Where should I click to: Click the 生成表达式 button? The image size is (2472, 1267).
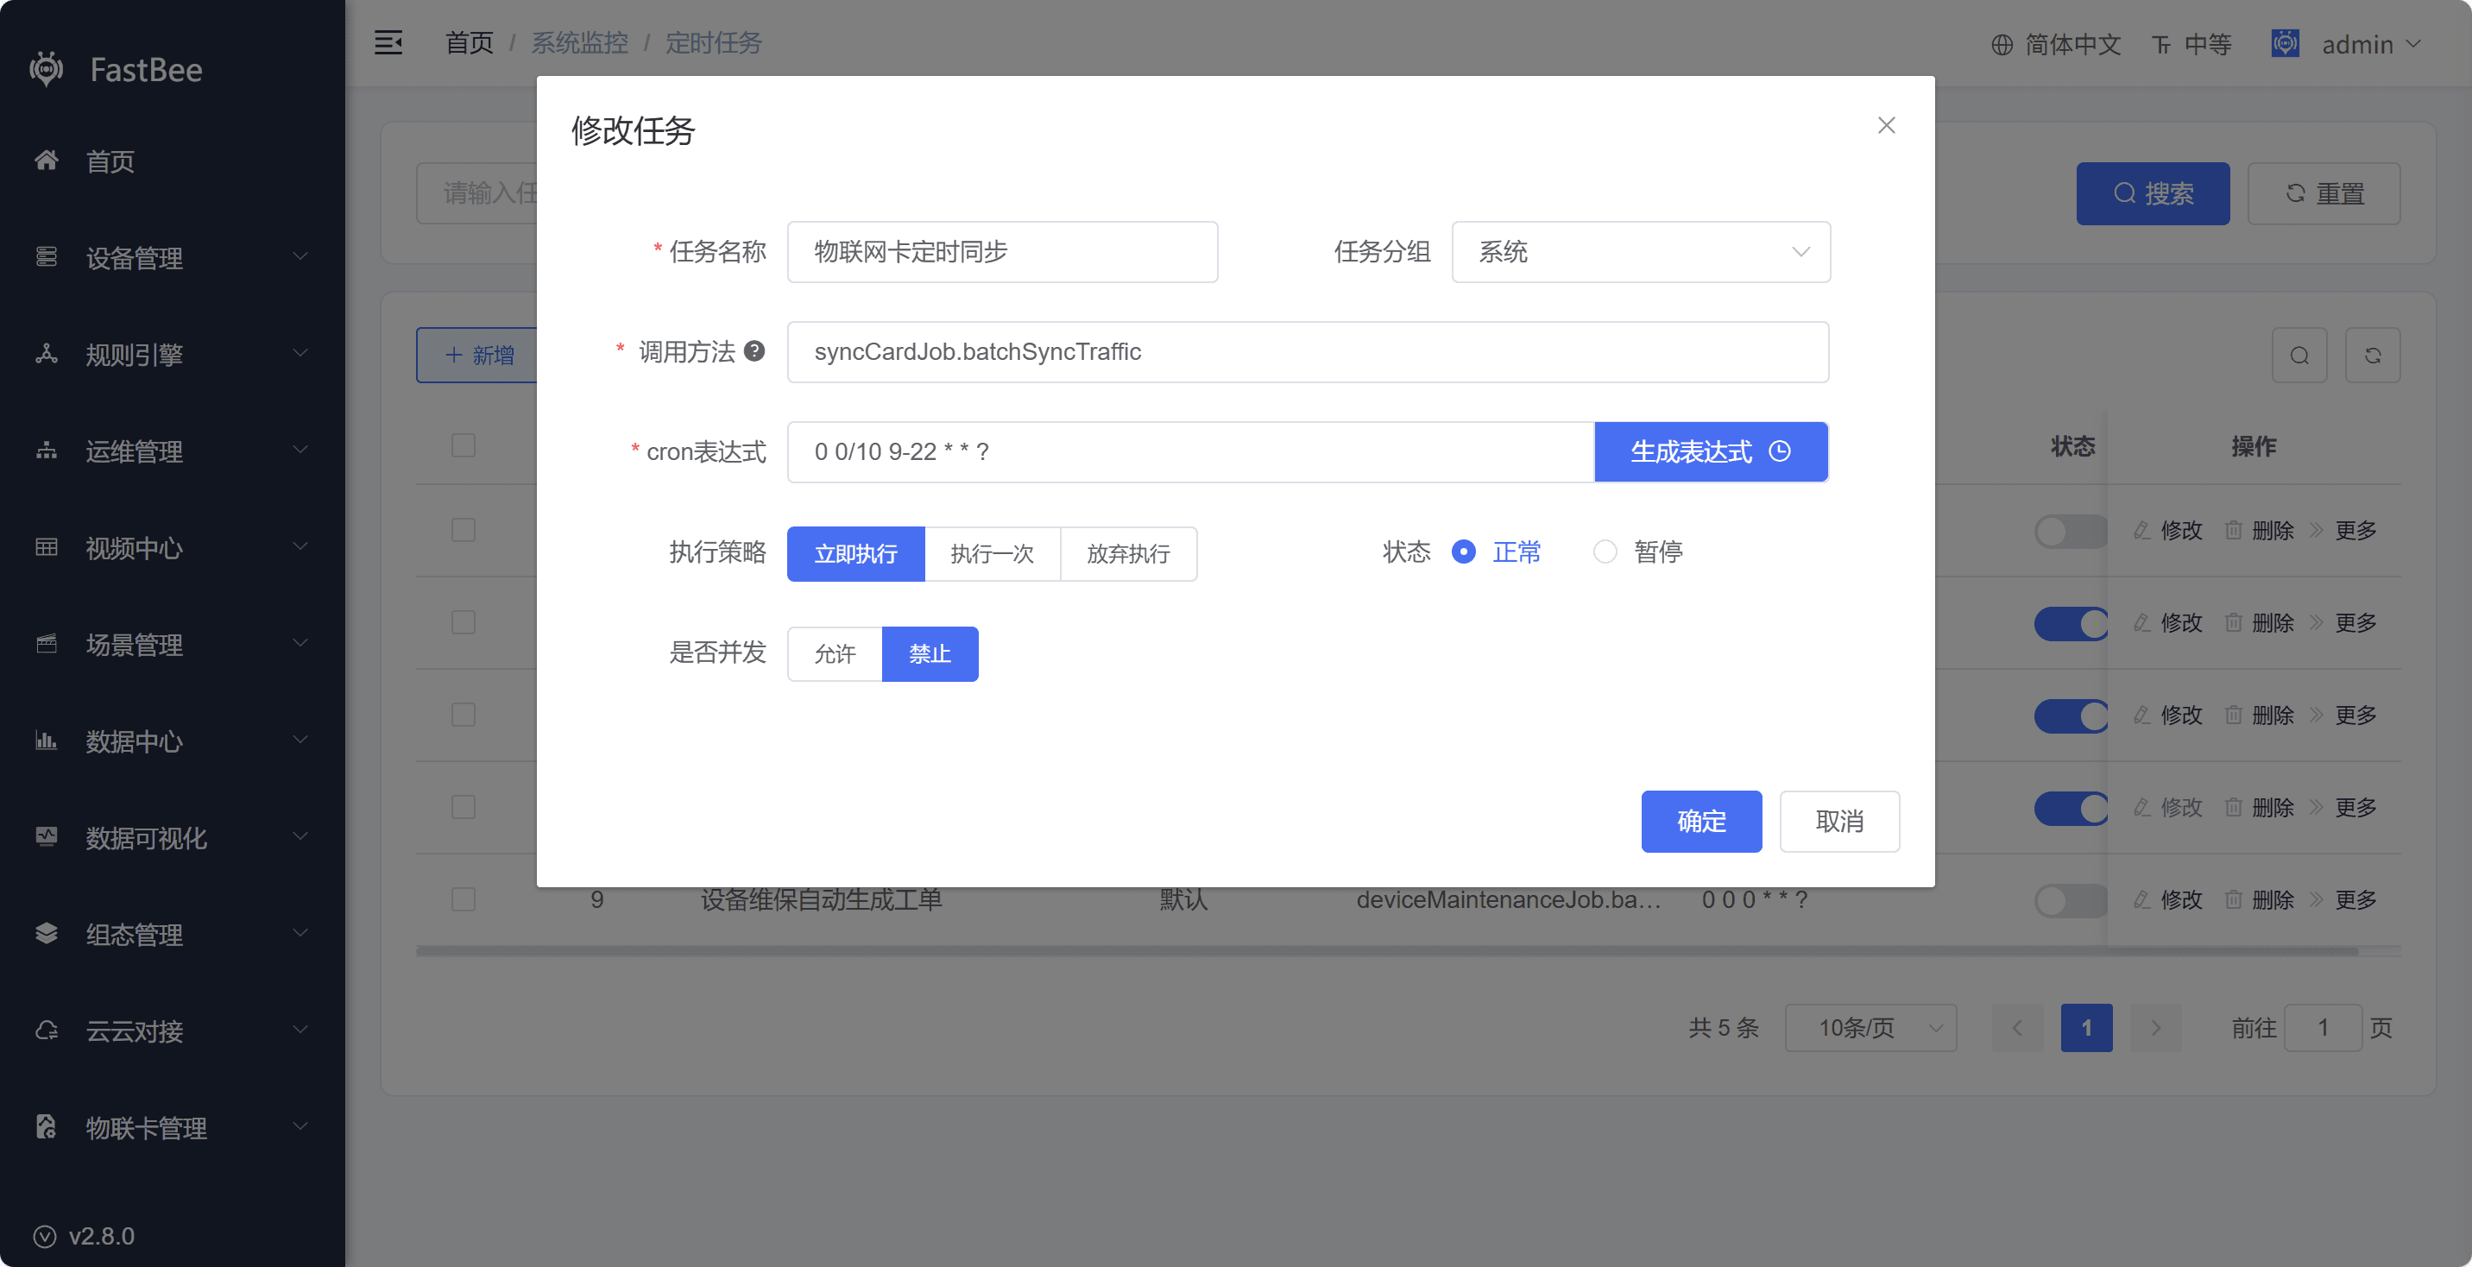point(1710,451)
